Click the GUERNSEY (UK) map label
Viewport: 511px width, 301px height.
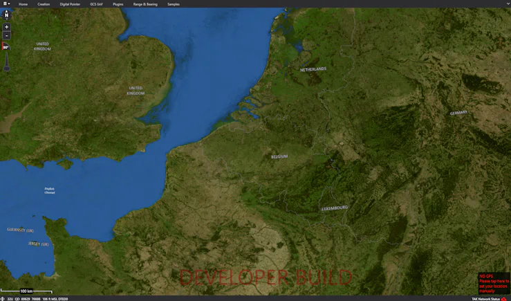click(20, 230)
